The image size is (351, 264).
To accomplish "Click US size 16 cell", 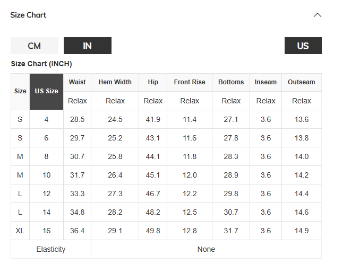I will (46, 231).
